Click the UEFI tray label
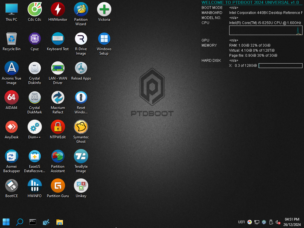The image size is (304, 228). point(241,222)
